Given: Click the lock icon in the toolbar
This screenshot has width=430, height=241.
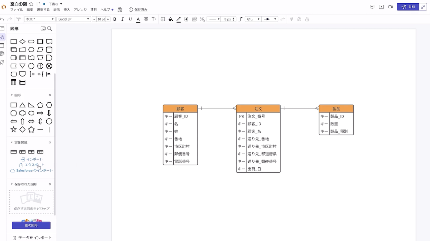Looking at the screenshot, I should pyautogui.click(x=307, y=19).
